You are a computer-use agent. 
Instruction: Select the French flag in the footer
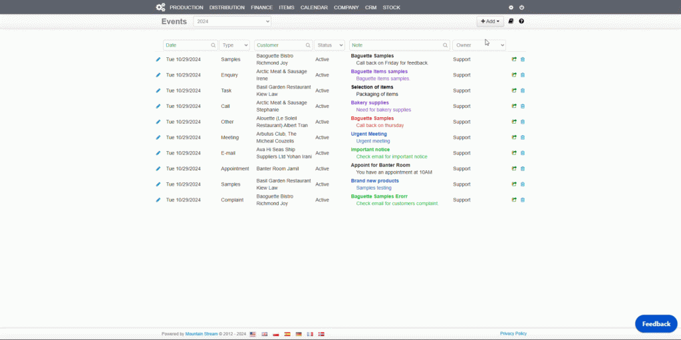[310, 334]
